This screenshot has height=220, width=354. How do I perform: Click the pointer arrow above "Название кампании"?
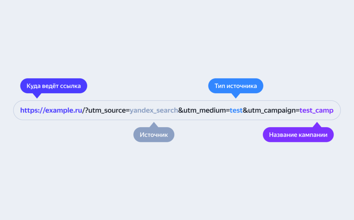click(316, 125)
